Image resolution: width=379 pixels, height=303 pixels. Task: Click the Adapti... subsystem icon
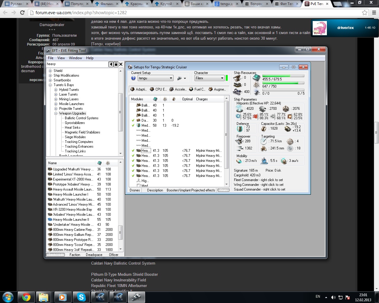click(x=132, y=89)
